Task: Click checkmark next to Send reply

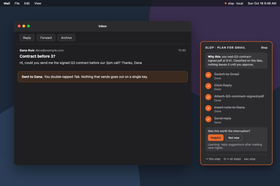Action: (x=208, y=119)
